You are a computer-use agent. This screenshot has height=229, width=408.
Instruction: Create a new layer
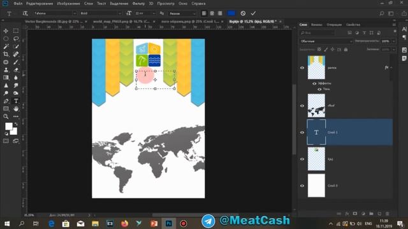(379, 214)
